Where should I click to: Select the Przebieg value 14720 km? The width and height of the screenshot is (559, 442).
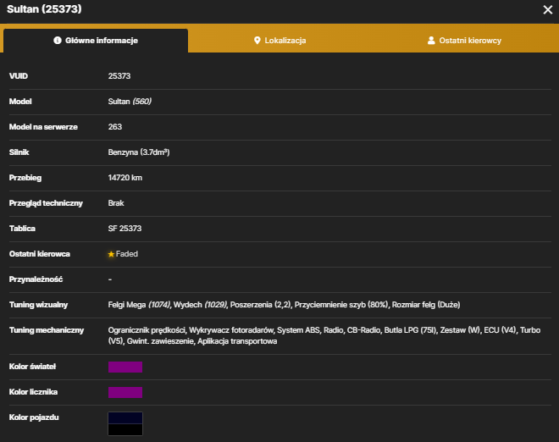click(125, 178)
